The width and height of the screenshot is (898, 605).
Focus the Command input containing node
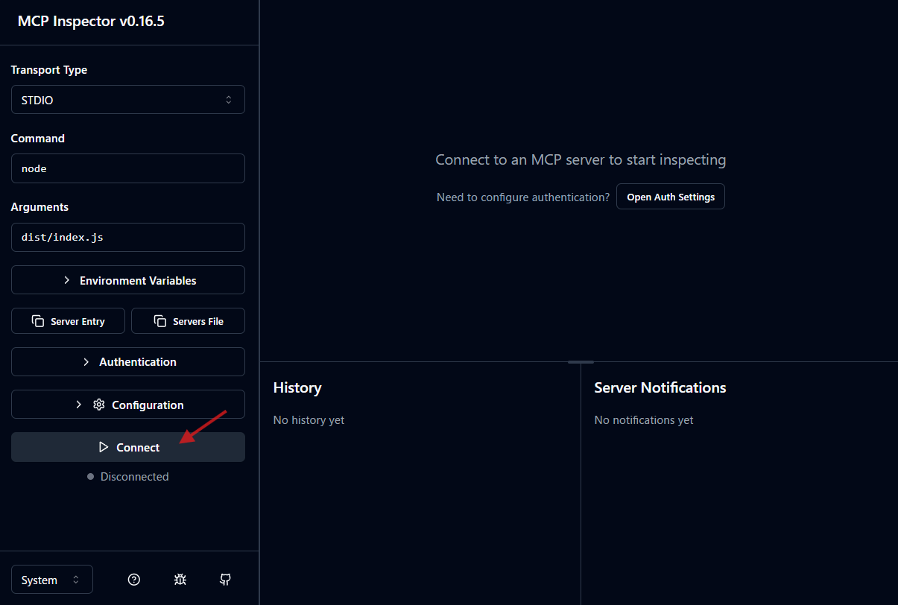pos(128,168)
